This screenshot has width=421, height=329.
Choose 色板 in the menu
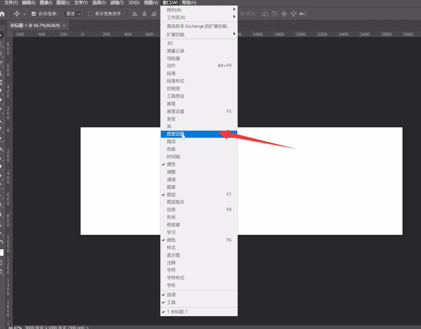pos(199,149)
